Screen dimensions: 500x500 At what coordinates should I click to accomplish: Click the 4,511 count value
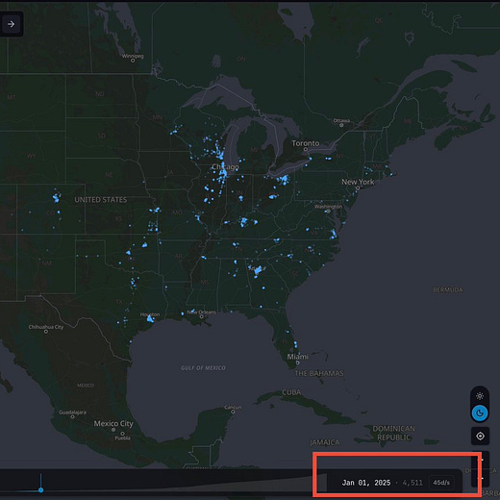[412, 483]
